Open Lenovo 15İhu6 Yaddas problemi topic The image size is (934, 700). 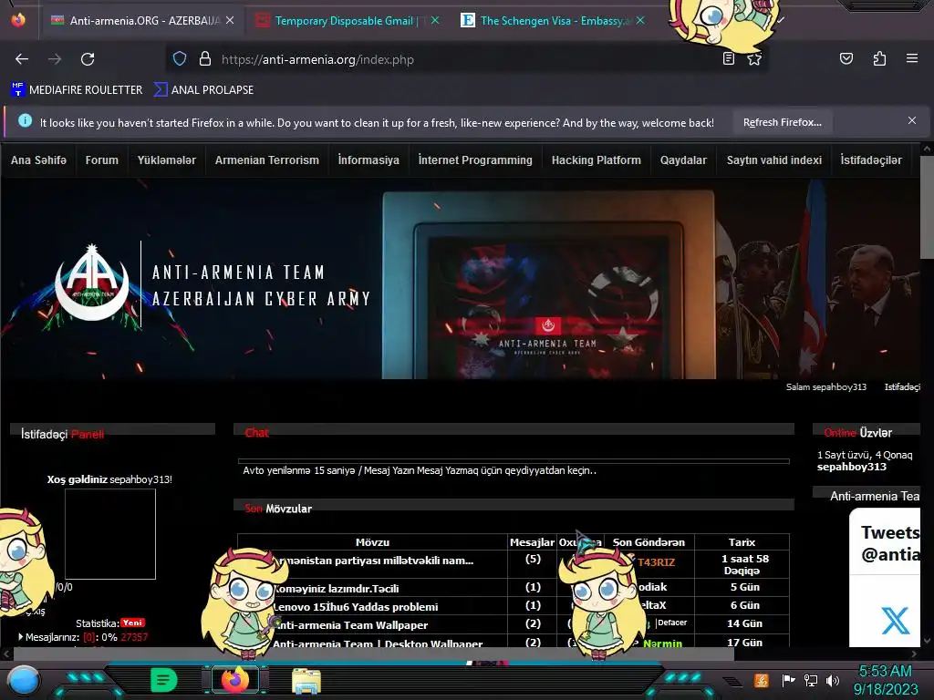point(356,606)
